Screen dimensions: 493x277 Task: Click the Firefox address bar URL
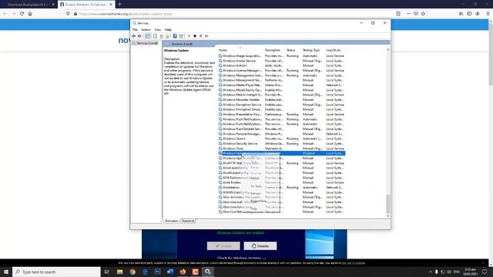(x=126, y=14)
